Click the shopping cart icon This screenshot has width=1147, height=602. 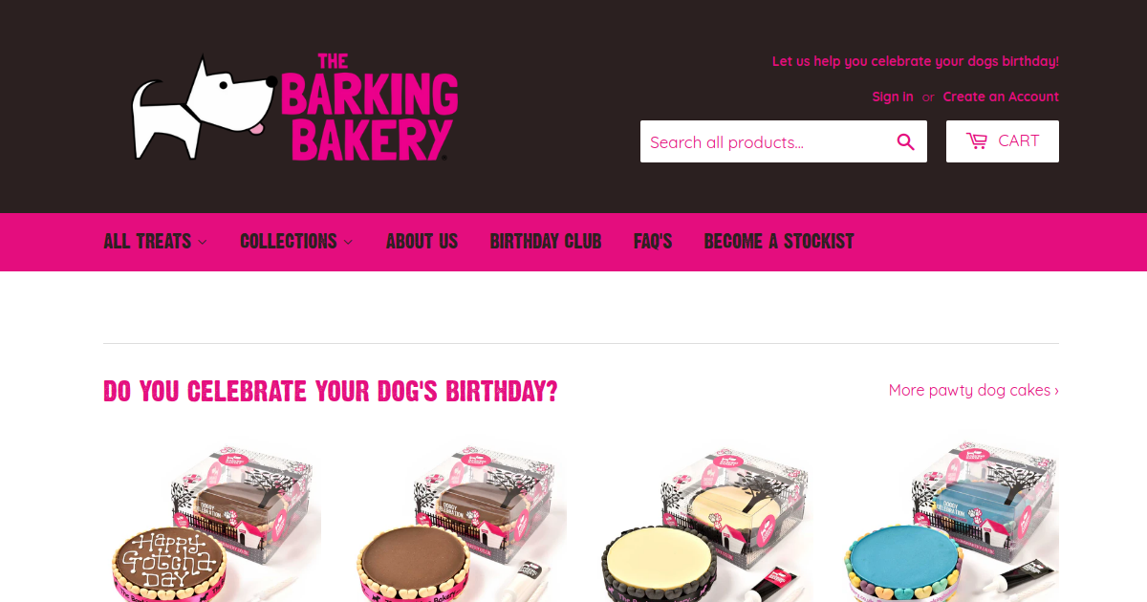click(977, 140)
